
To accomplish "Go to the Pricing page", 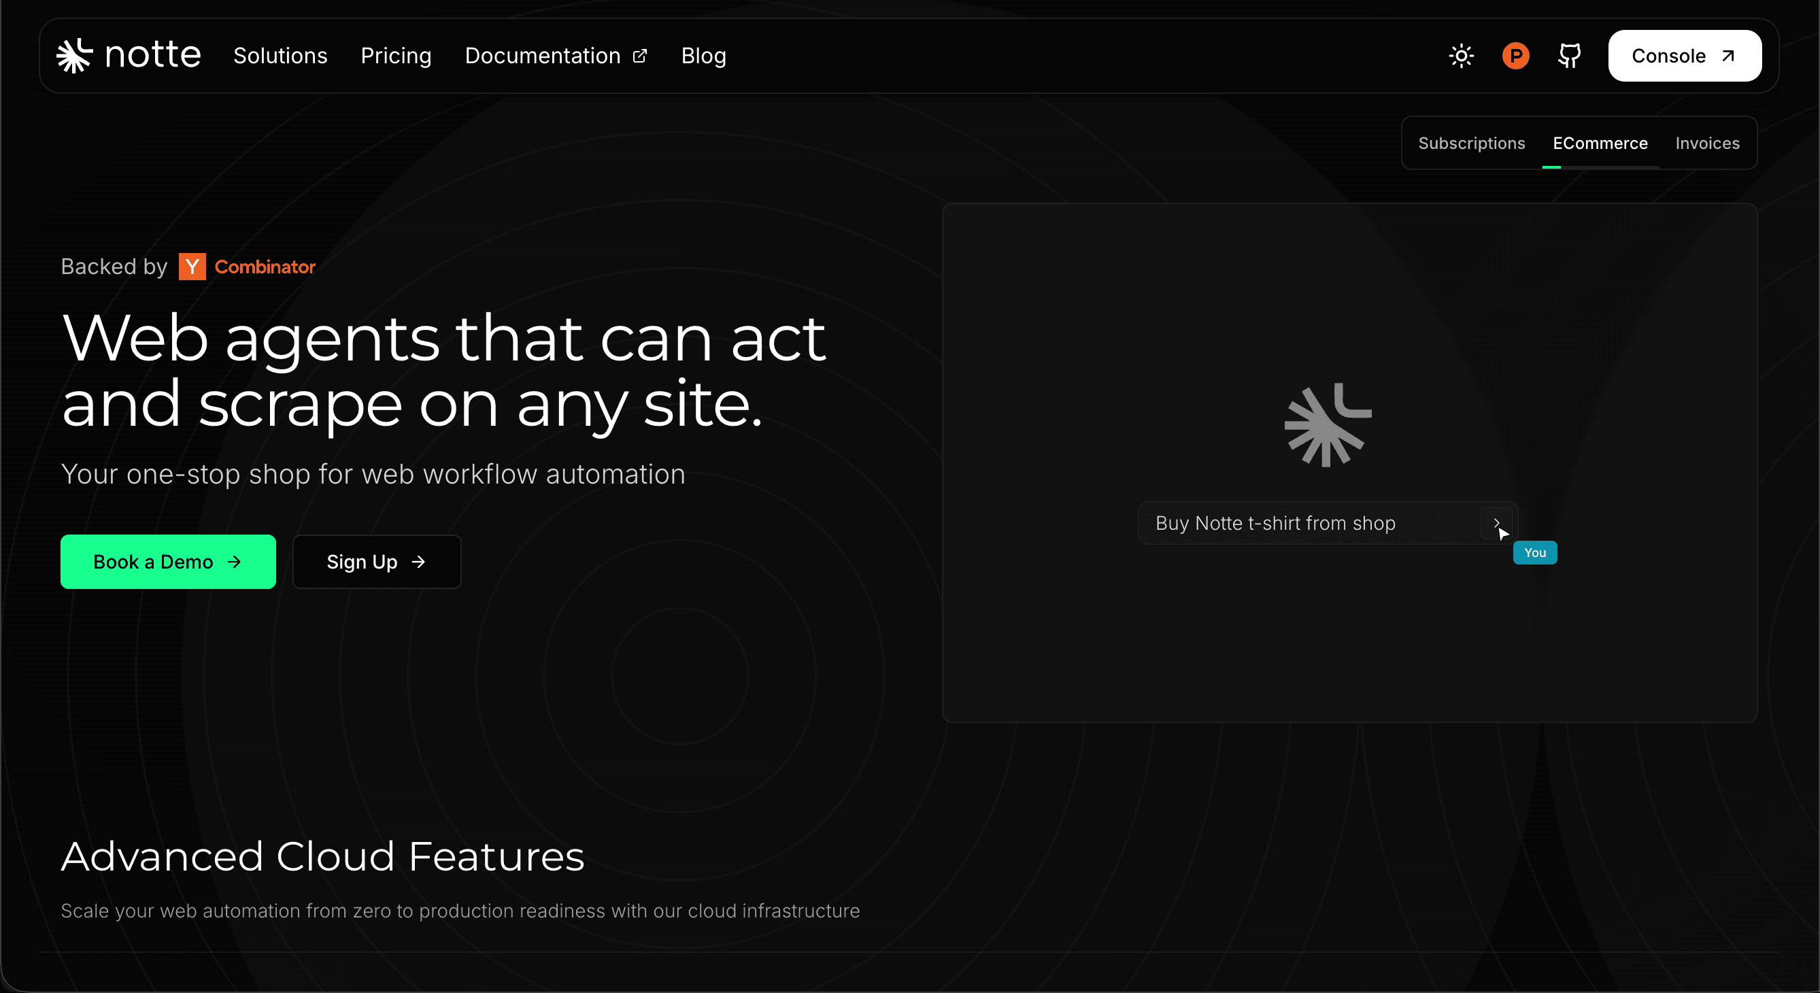I will click(397, 56).
